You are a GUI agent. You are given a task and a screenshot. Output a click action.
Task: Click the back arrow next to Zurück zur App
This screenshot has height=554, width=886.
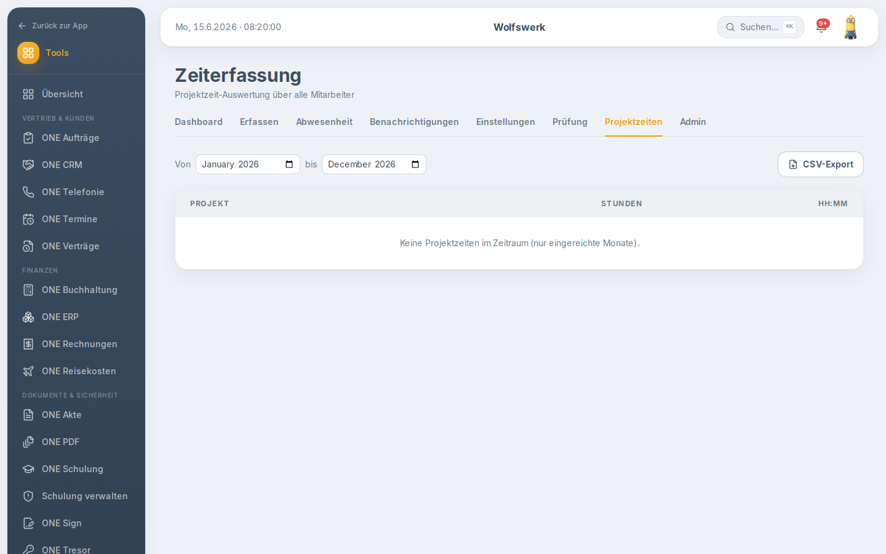22,26
